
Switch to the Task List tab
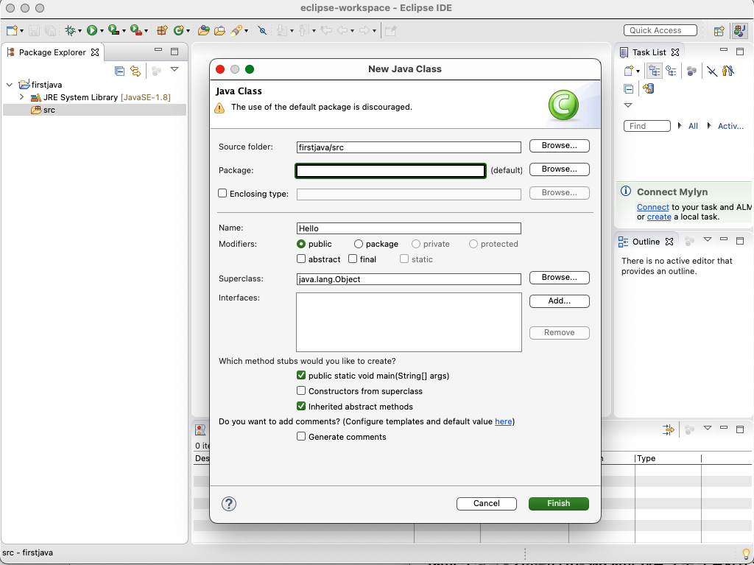(649, 52)
